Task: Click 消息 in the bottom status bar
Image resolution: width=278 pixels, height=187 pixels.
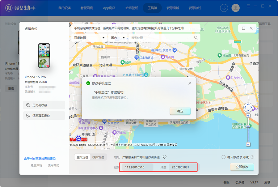Action: coord(267,182)
